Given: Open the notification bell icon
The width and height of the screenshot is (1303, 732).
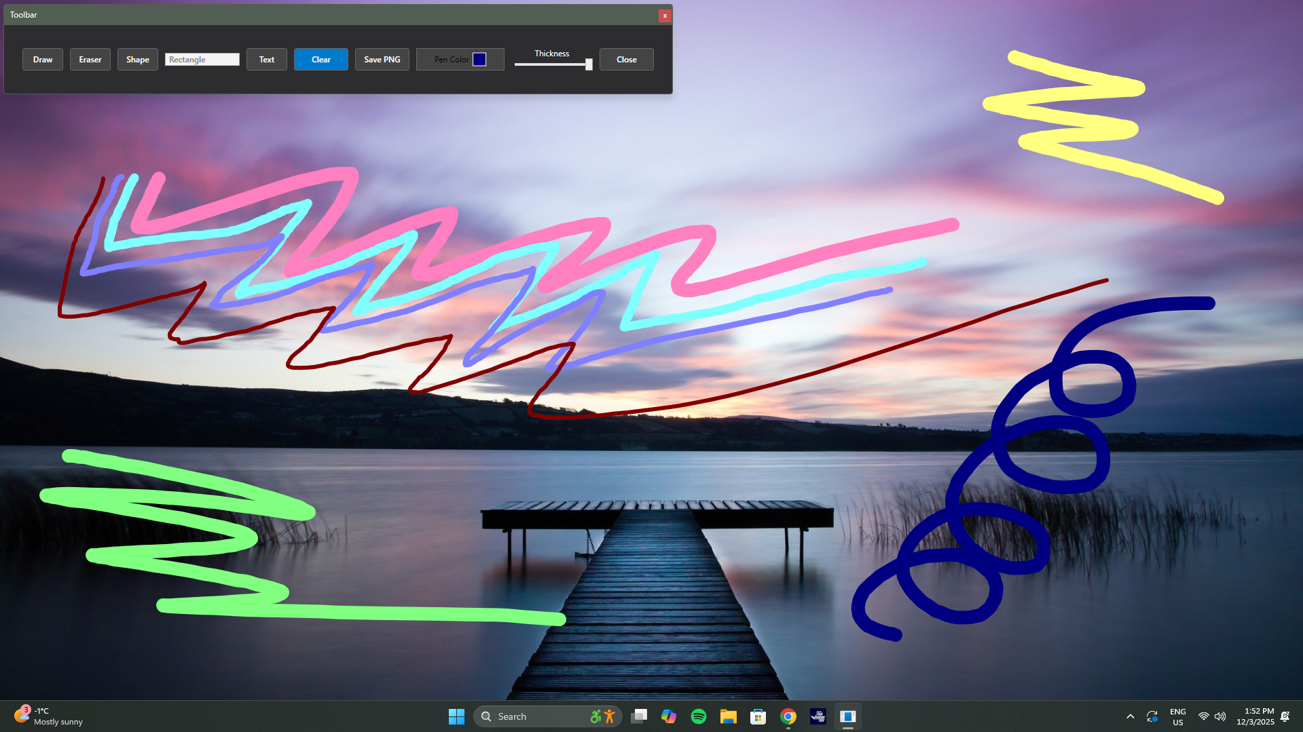Looking at the screenshot, I should (x=1285, y=716).
